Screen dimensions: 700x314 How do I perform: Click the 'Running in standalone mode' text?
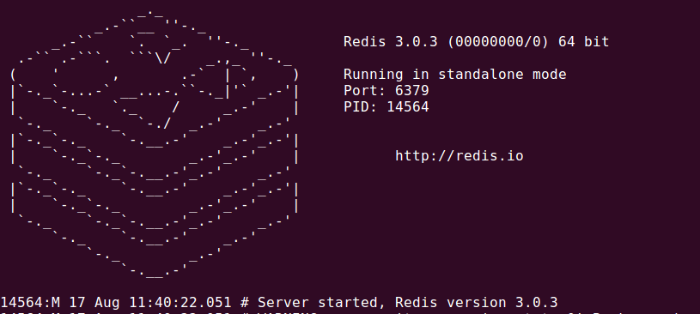[455, 74]
